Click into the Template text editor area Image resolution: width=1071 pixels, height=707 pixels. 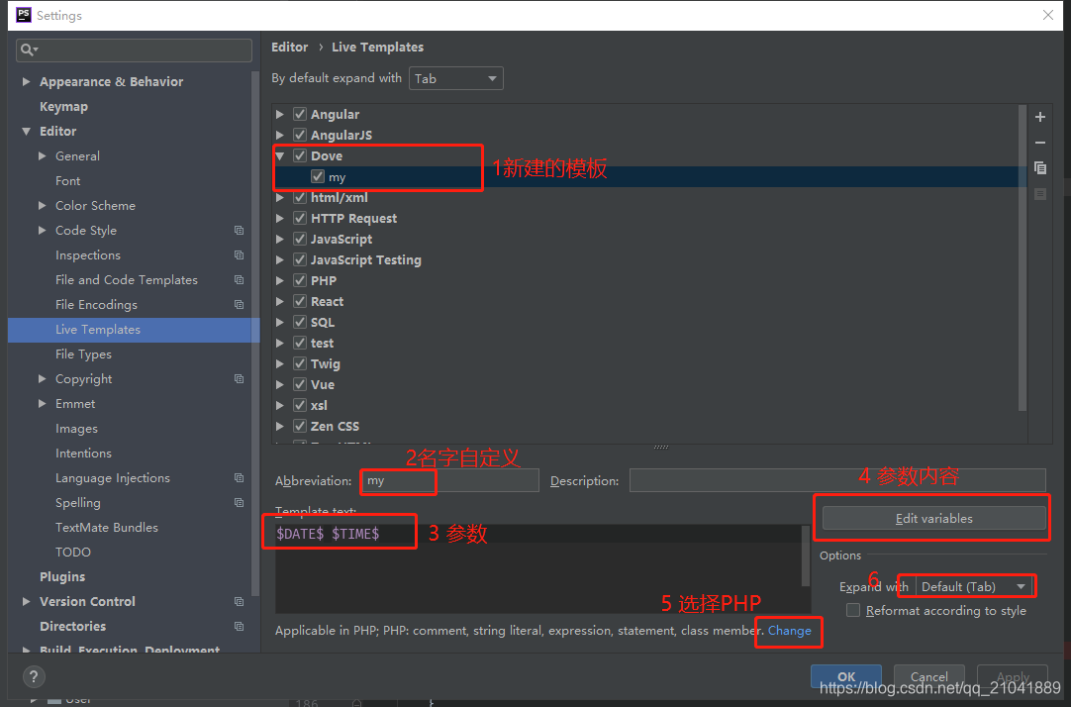click(x=538, y=568)
